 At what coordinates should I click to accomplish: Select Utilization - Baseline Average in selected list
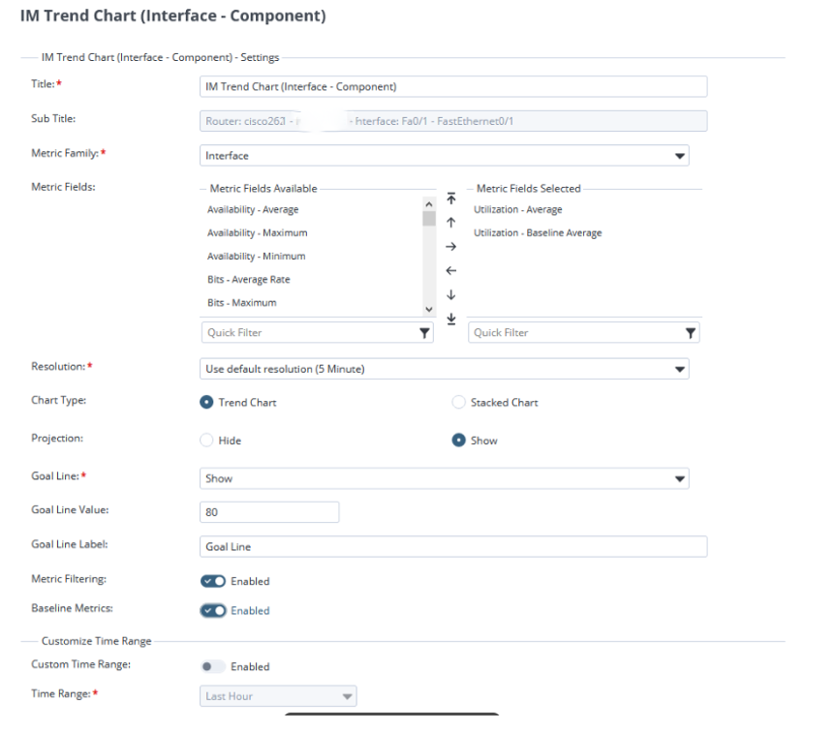(x=538, y=233)
